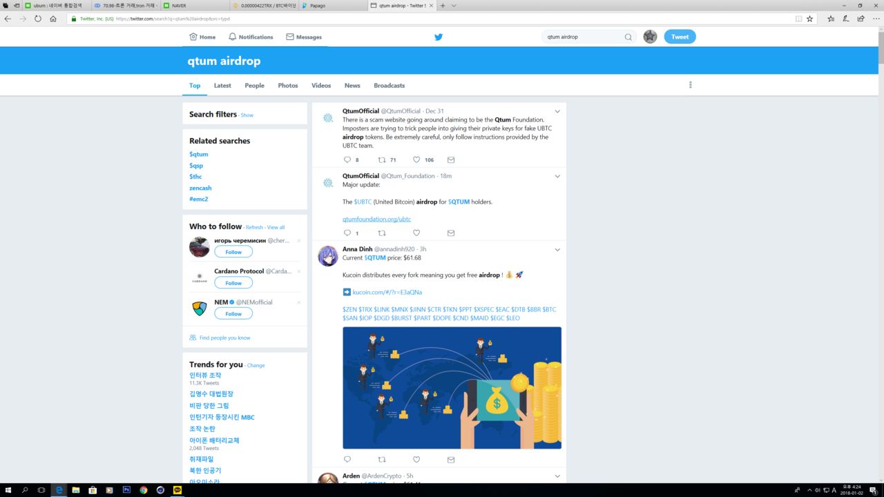The image size is (884, 497).
Task: Show the search filters panel
Action: [x=247, y=115]
